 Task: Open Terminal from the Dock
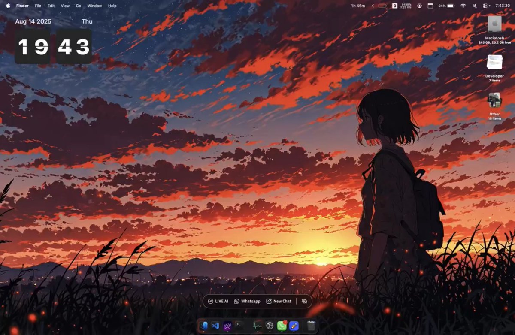coord(240,326)
